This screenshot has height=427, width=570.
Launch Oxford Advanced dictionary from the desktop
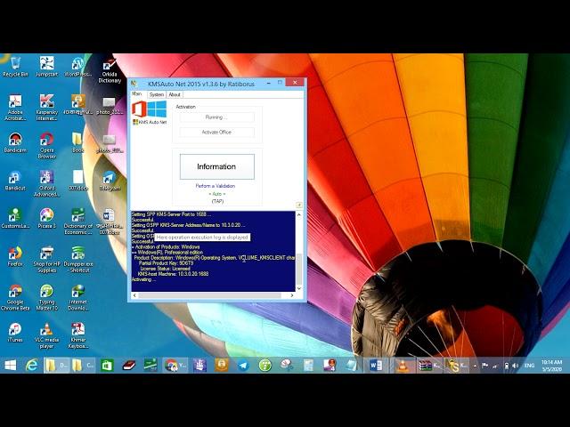[x=46, y=183]
